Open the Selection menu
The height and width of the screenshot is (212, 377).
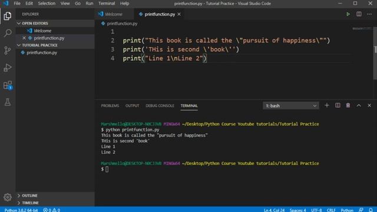(x=47, y=4)
